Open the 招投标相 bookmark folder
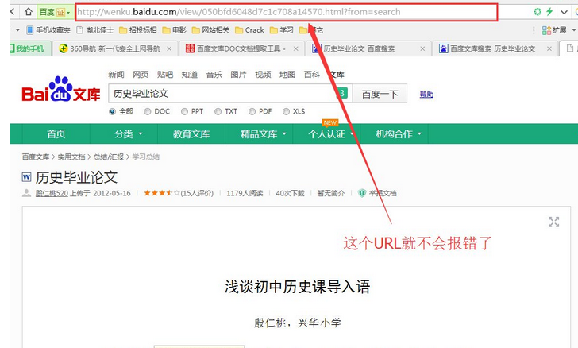This screenshot has height=348, width=578. coord(138,30)
